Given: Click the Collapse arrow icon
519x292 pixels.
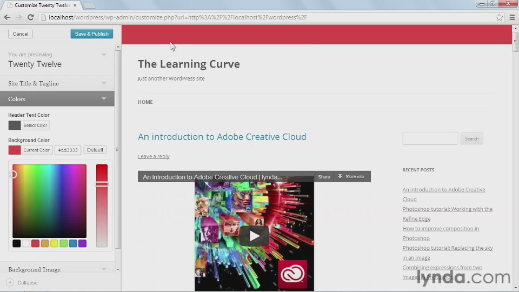Looking at the screenshot, I should 10,282.
